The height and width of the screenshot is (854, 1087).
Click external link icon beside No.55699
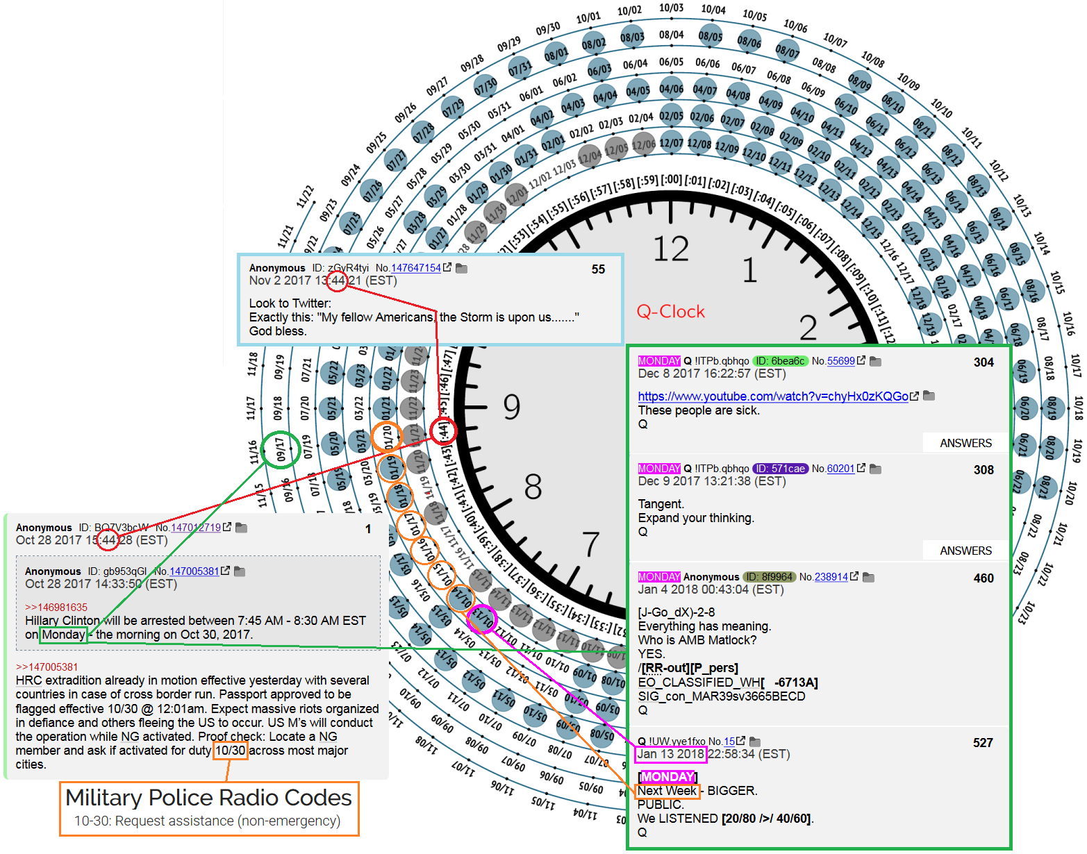[x=861, y=360]
